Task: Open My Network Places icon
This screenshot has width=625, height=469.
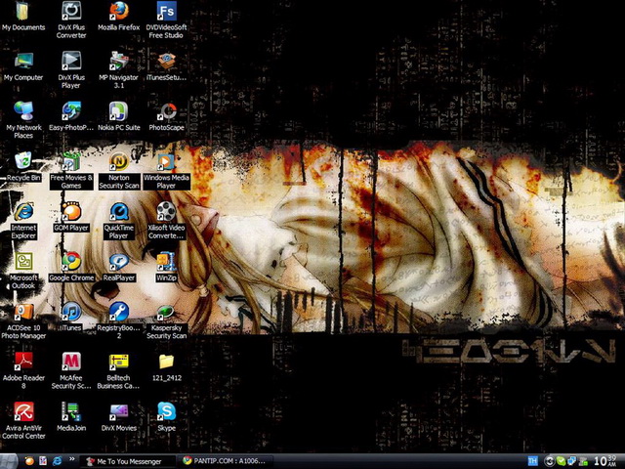Action: click(23, 110)
